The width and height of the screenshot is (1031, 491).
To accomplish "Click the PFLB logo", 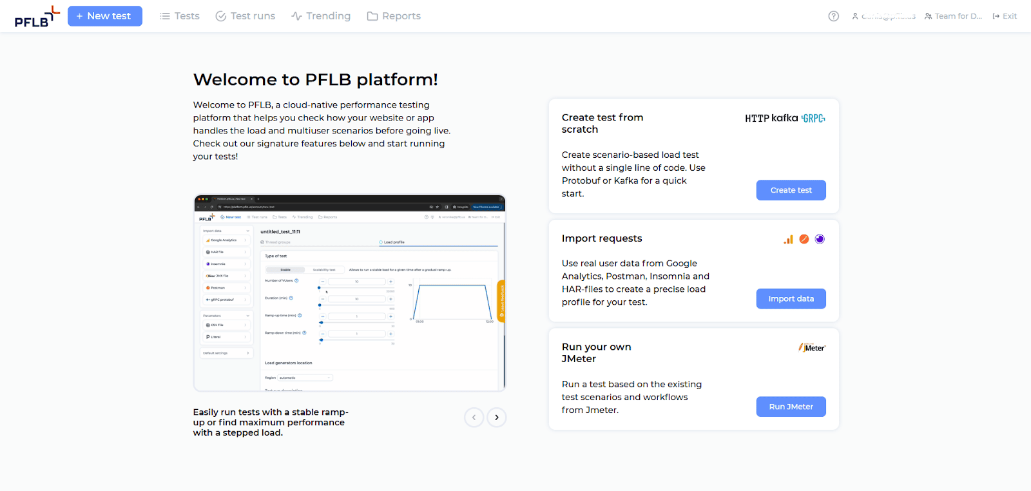I will tap(37, 17).
